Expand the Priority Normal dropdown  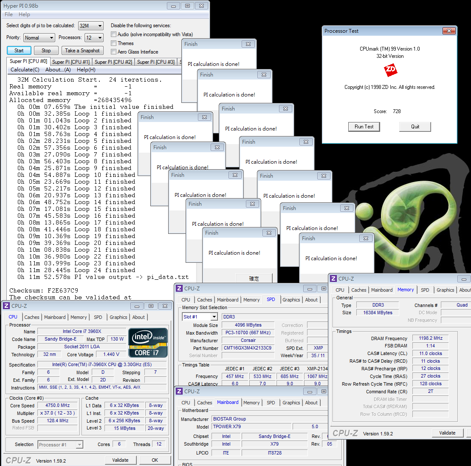click(39, 37)
